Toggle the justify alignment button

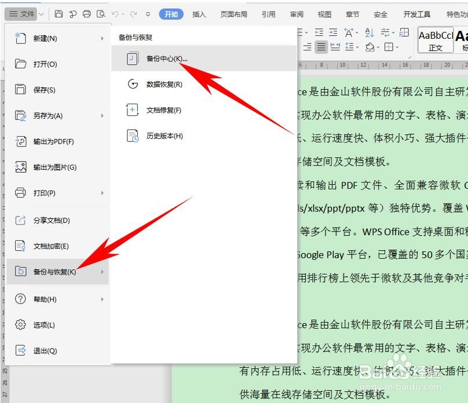321,47
